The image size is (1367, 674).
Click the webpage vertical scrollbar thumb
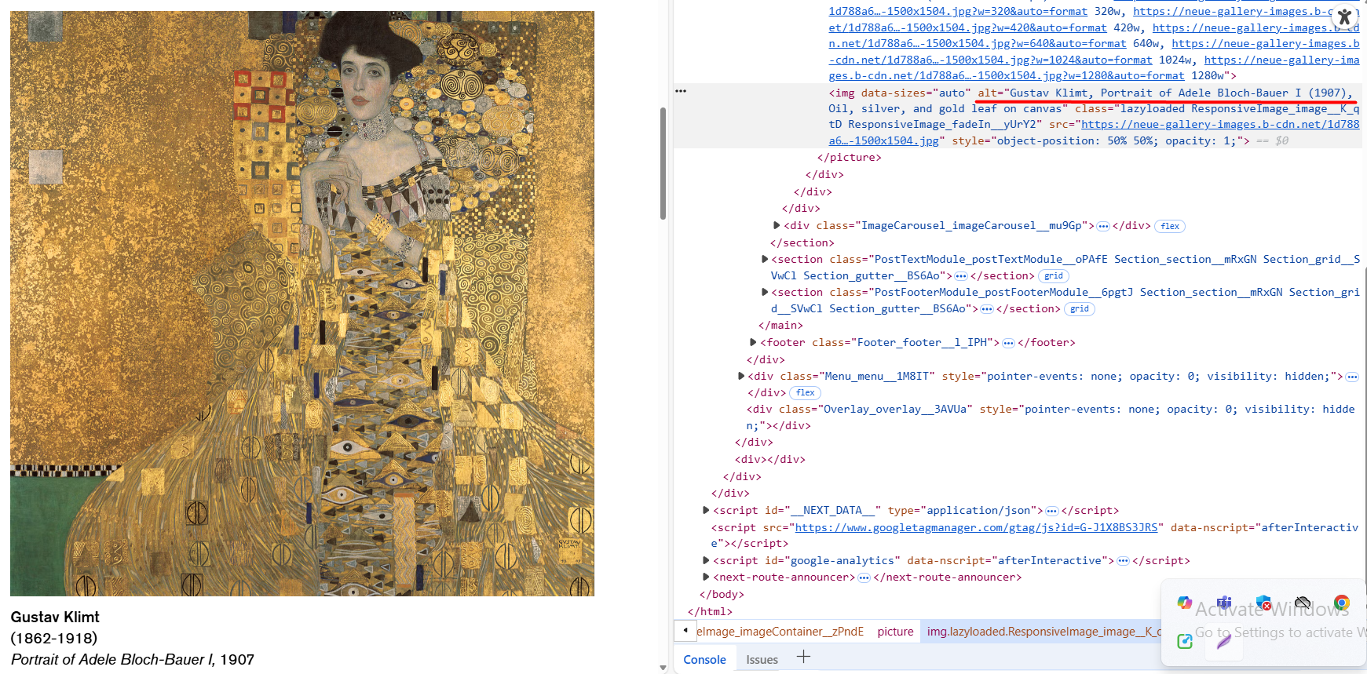[x=663, y=164]
